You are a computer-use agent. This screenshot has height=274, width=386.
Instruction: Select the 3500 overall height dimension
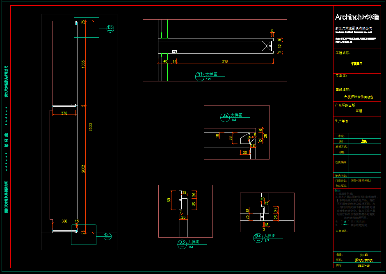click(91, 127)
